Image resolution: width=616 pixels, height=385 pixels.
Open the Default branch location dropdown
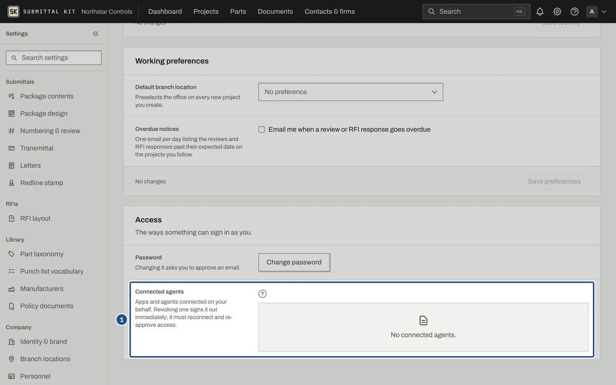pos(351,92)
